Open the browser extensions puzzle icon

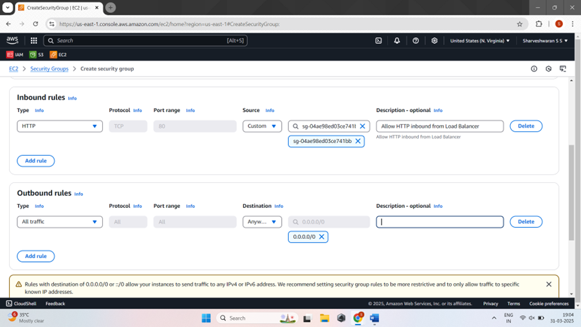click(539, 24)
